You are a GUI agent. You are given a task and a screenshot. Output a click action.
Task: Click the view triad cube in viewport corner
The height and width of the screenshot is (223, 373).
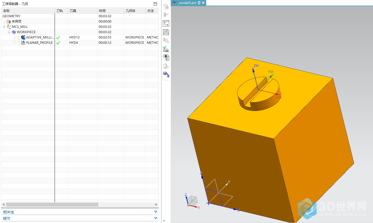click(192, 201)
